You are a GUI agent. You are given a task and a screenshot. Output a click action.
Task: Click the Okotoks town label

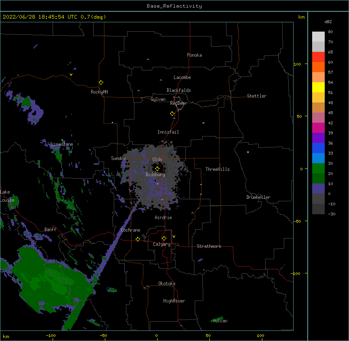(x=167, y=283)
